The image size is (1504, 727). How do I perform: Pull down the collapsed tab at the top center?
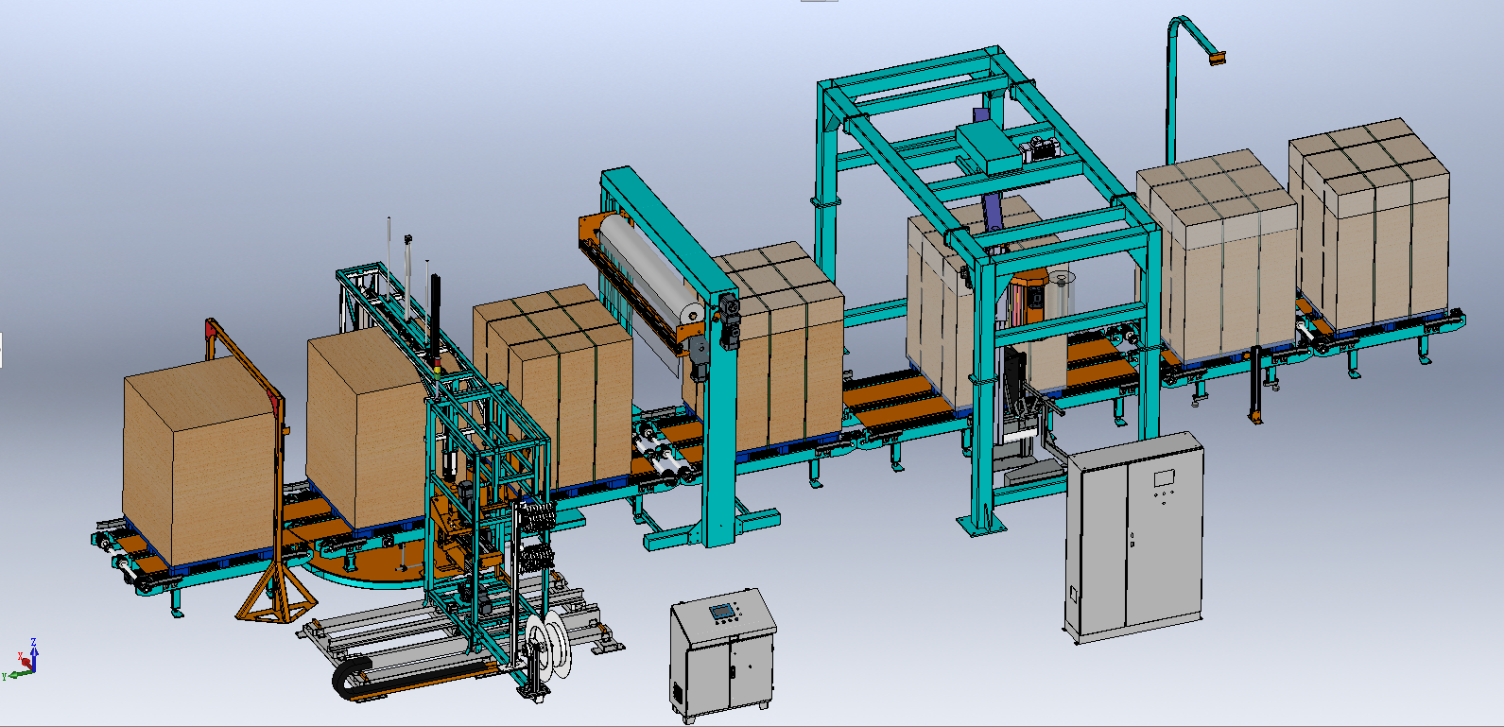(x=819, y=1)
